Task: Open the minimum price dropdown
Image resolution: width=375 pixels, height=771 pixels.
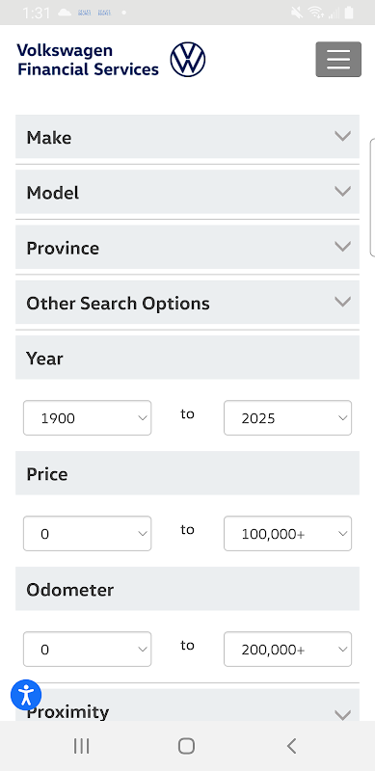Action: tap(87, 534)
